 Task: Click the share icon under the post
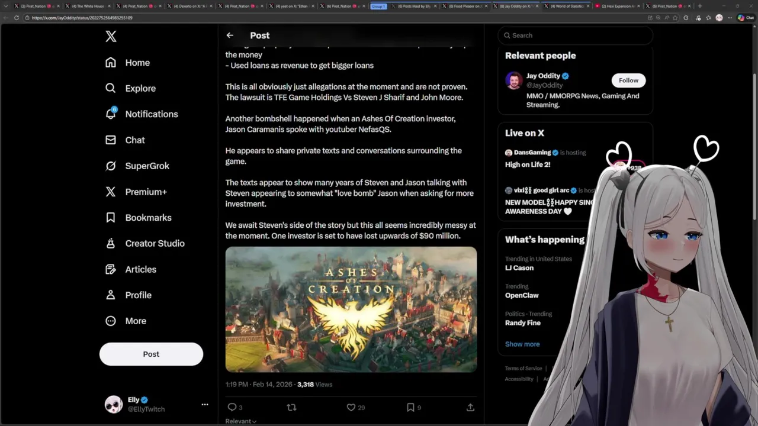tap(470, 407)
